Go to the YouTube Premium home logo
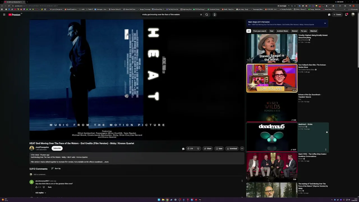 (14, 15)
